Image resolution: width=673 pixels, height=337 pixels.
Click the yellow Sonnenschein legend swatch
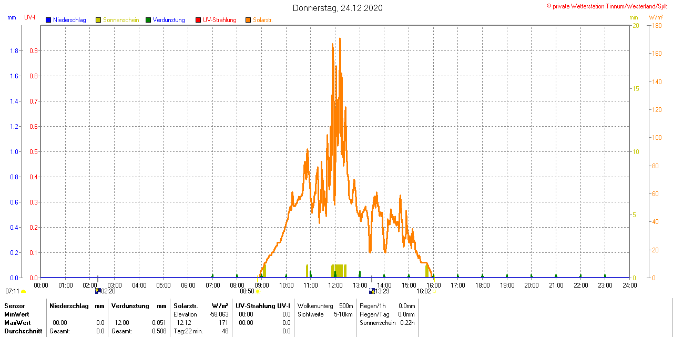[98, 20]
